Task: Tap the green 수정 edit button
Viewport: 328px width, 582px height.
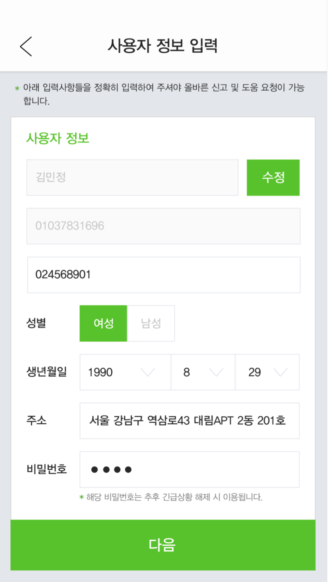Action: 273,178
